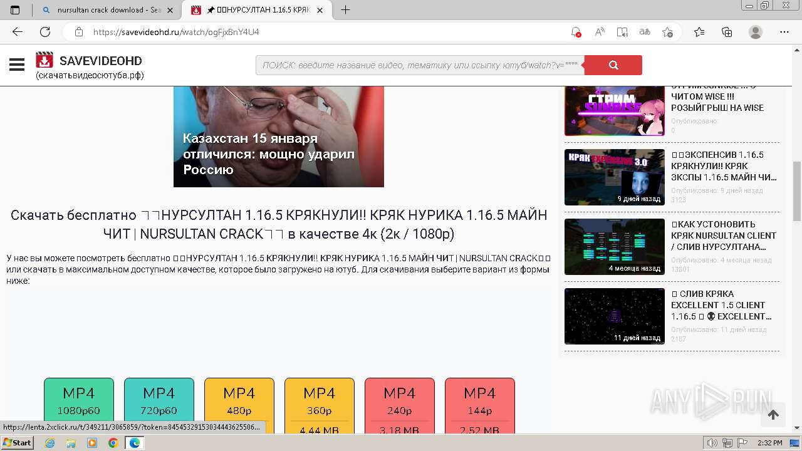Open a new browser tab
Image resolution: width=802 pixels, height=451 pixels.
(345, 10)
